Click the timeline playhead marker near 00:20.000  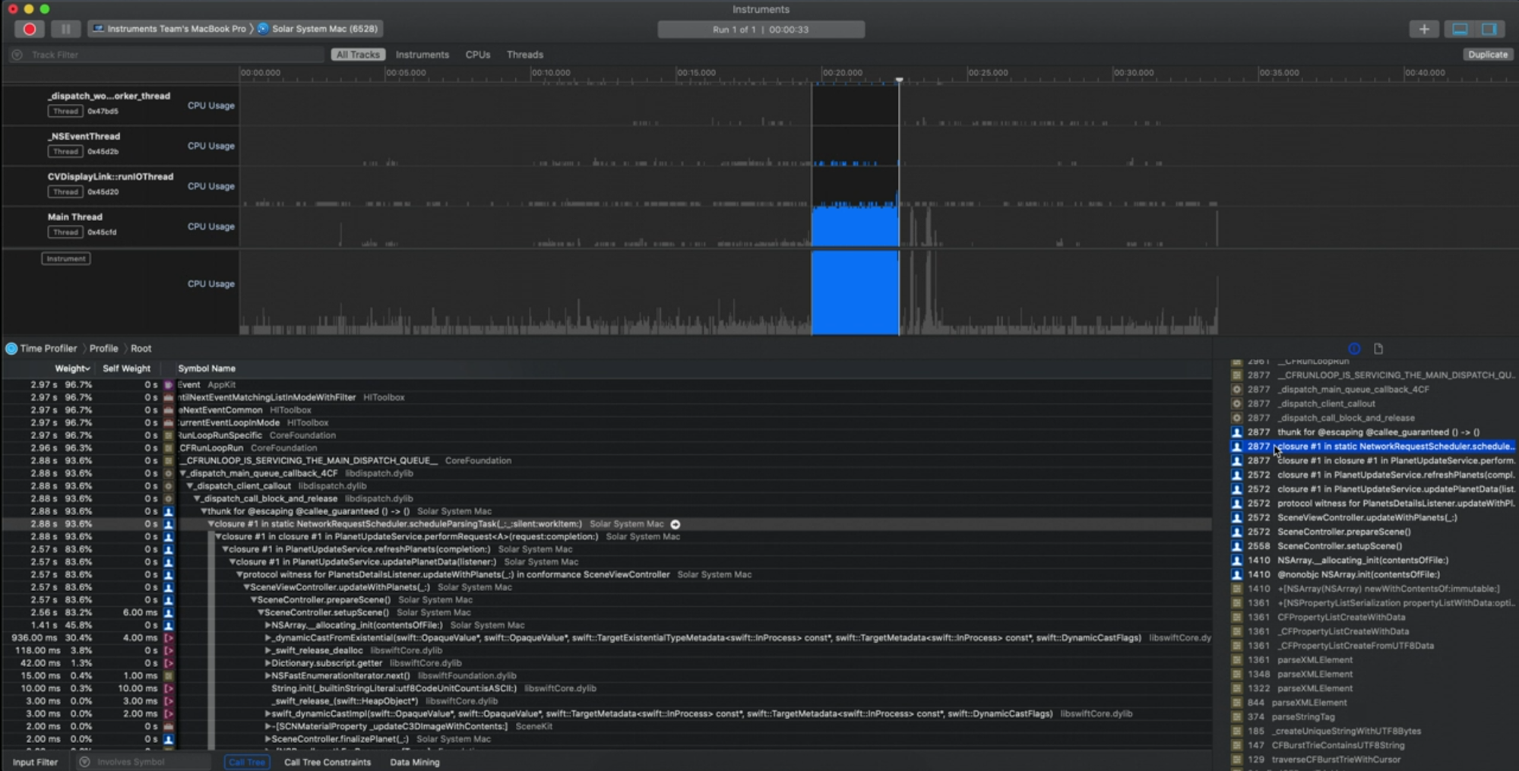coord(899,79)
